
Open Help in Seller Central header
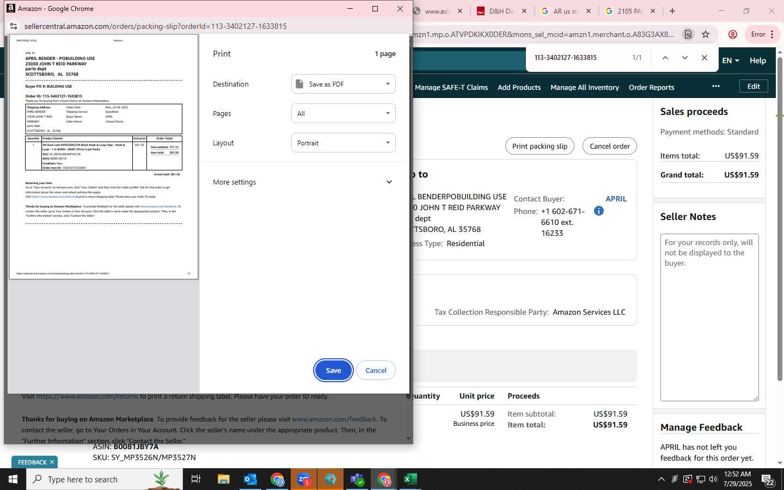[x=757, y=60]
